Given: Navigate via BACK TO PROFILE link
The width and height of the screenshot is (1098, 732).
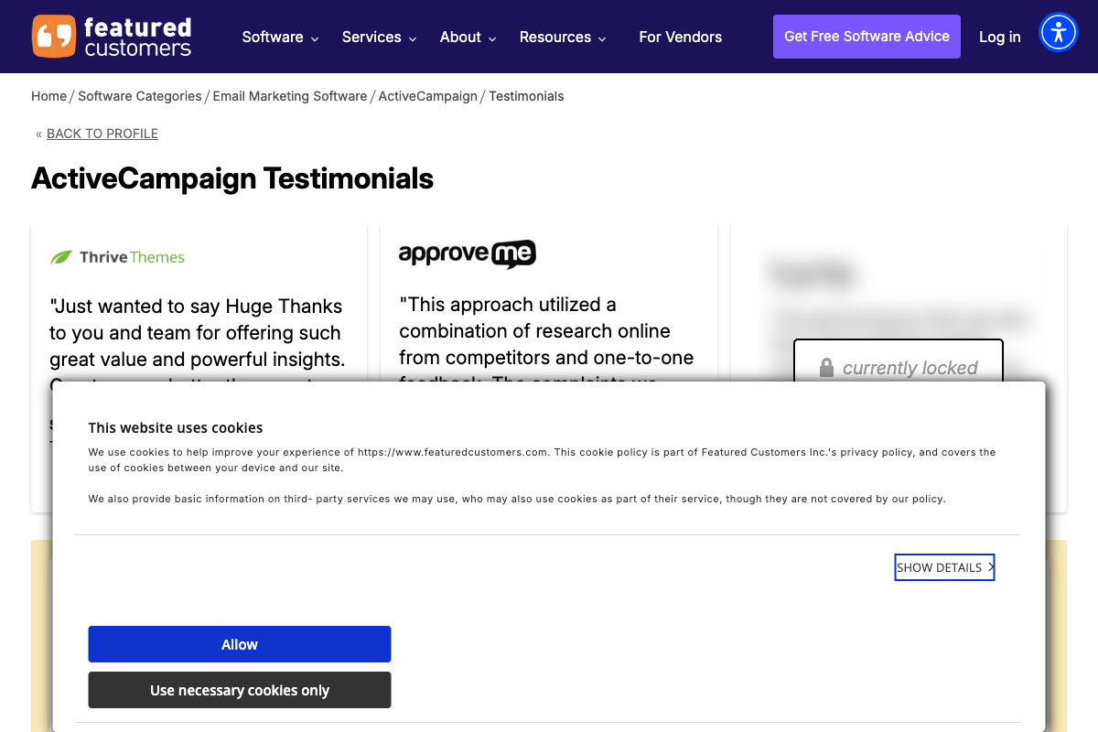Looking at the screenshot, I should coord(102,134).
